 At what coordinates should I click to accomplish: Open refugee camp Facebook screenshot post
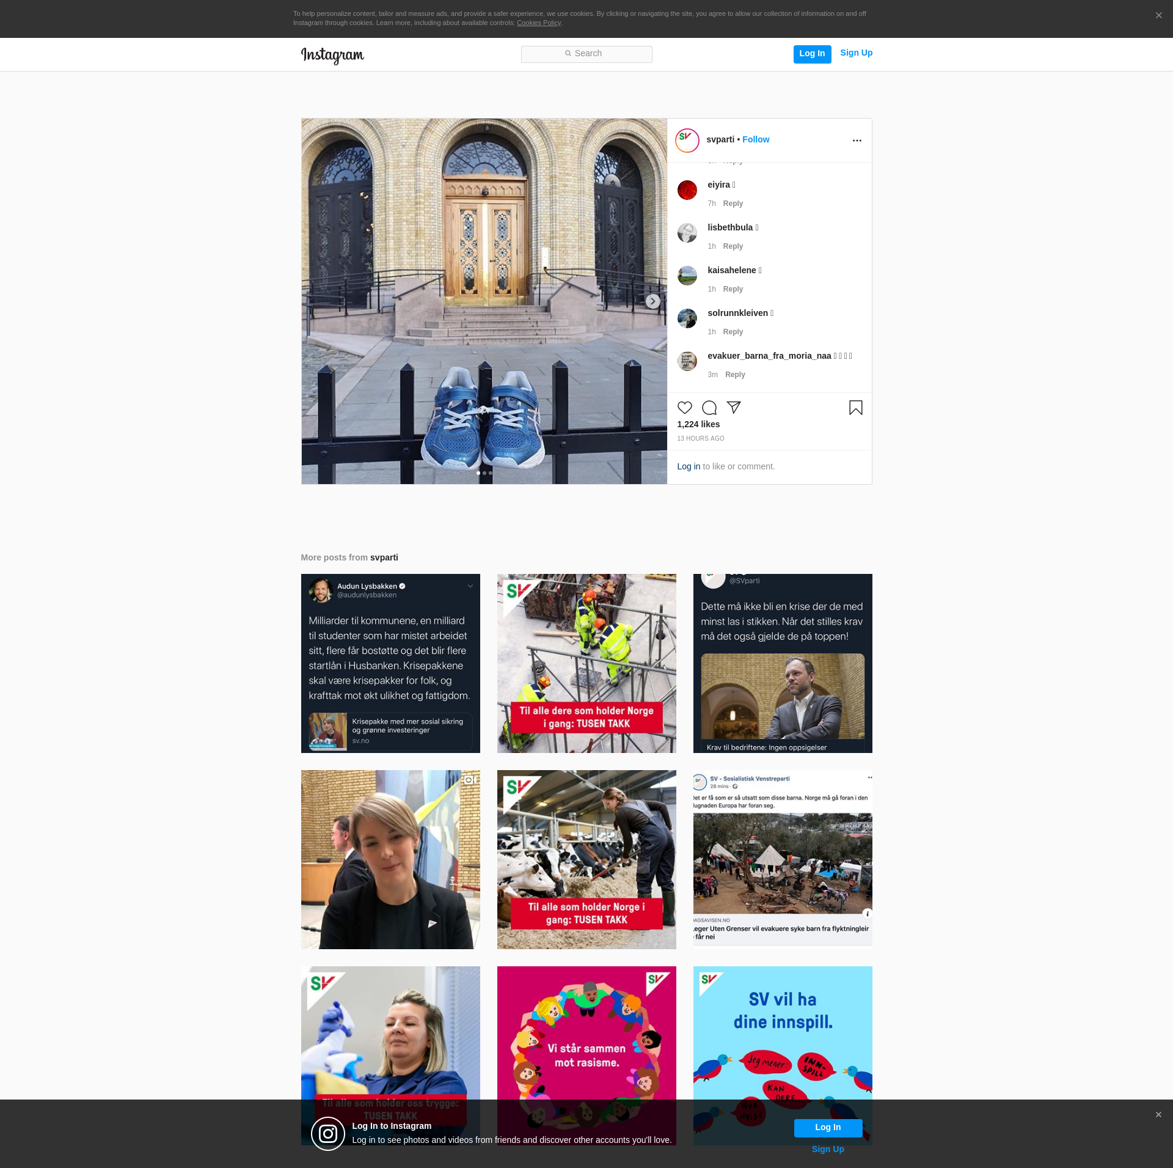point(783,859)
